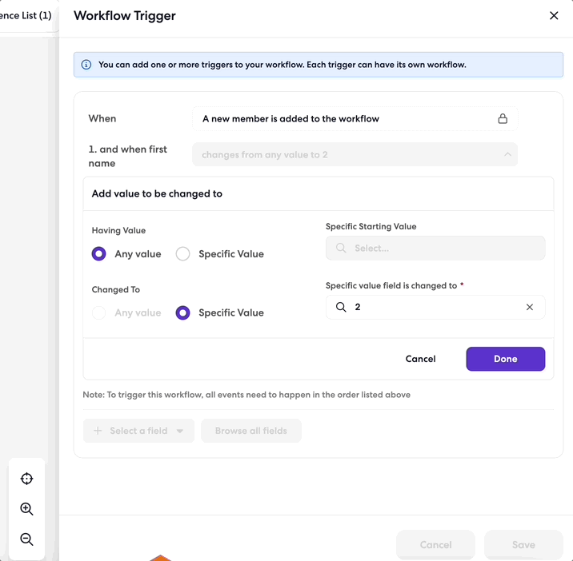573x561 pixels.
Task: Switch to the List (1) tab
Action: click(x=26, y=15)
